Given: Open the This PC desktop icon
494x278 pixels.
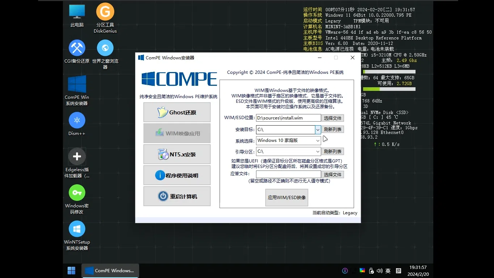Looking at the screenshot, I should click(x=77, y=16).
